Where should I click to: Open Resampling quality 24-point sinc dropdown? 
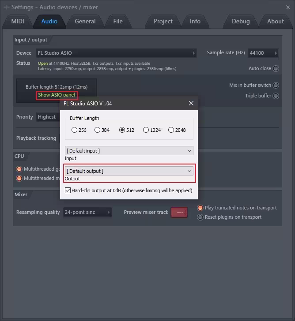pos(87,212)
